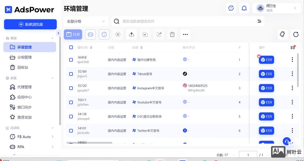This screenshot has width=304, height=161.
Task: Open 窗口同步 in the sidebar
Action: tap(30, 107)
